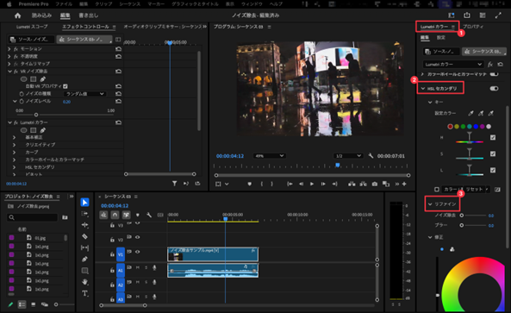The width and height of the screenshot is (511, 313).
Task: Select the Rectangle tool
Action: click(84, 271)
